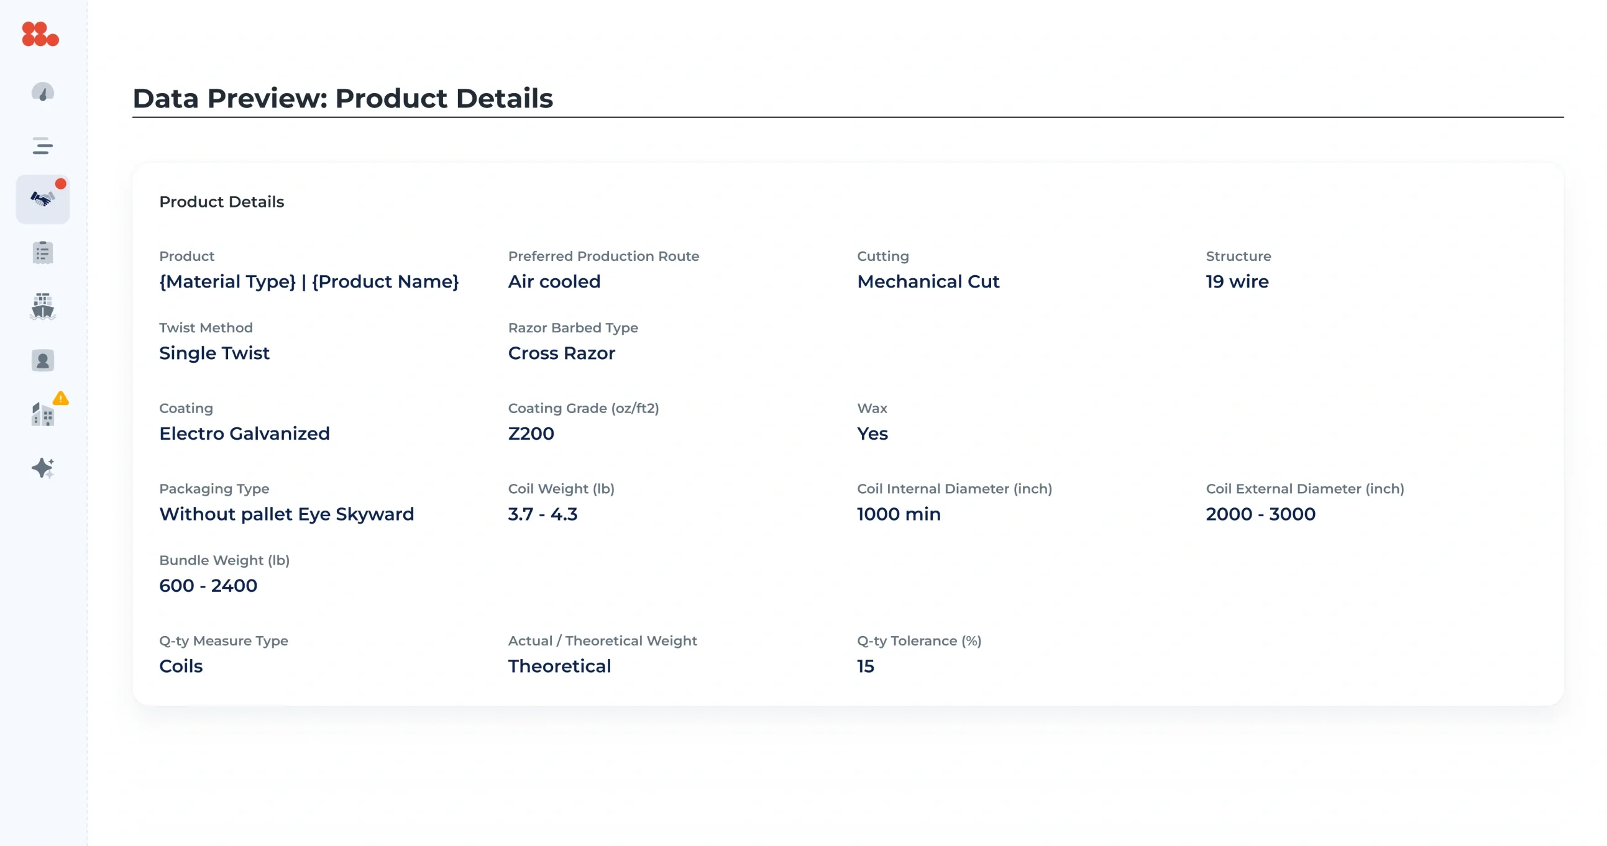Click the 'Electro Galvanized' coating value
This screenshot has height=846, width=1607.
(245, 434)
